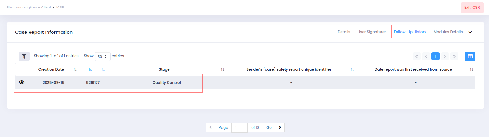This screenshot has width=489, height=137.
Task: View the case row eye icon
Action: click(22, 82)
